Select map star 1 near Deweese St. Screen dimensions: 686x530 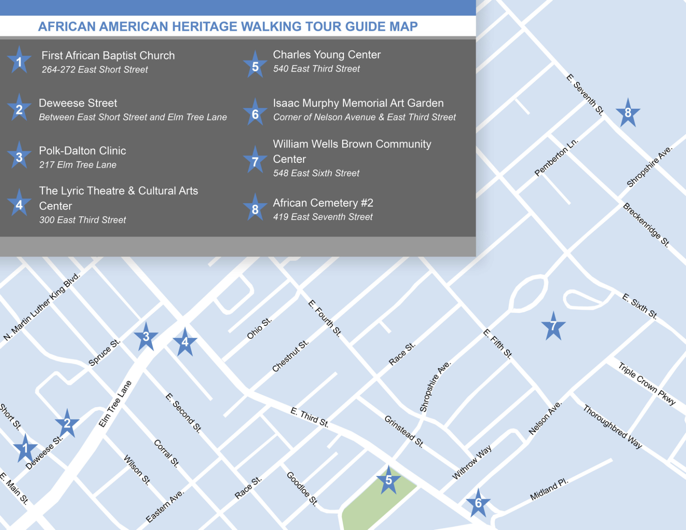tap(25, 449)
